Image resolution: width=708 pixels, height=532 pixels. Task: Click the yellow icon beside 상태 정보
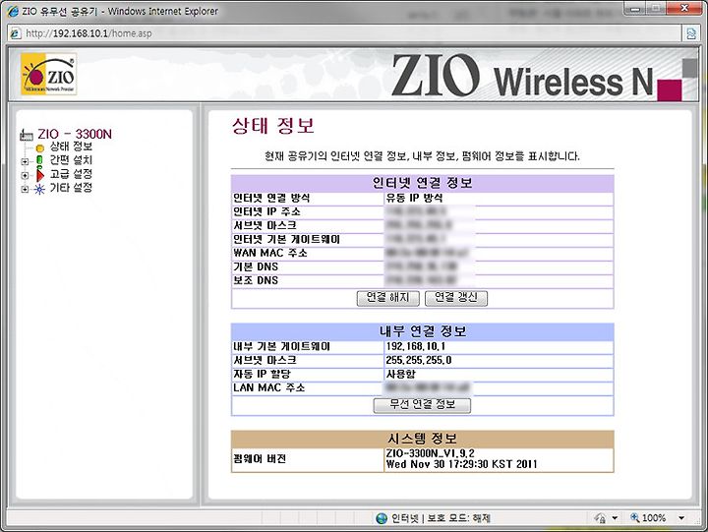click(39, 148)
